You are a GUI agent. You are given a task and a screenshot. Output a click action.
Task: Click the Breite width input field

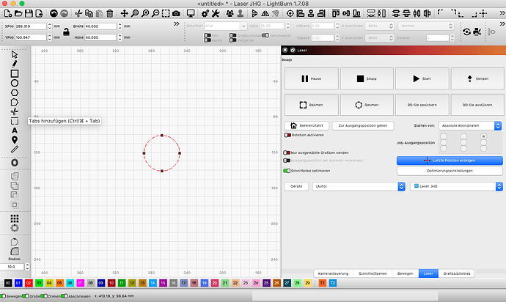[100, 26]
